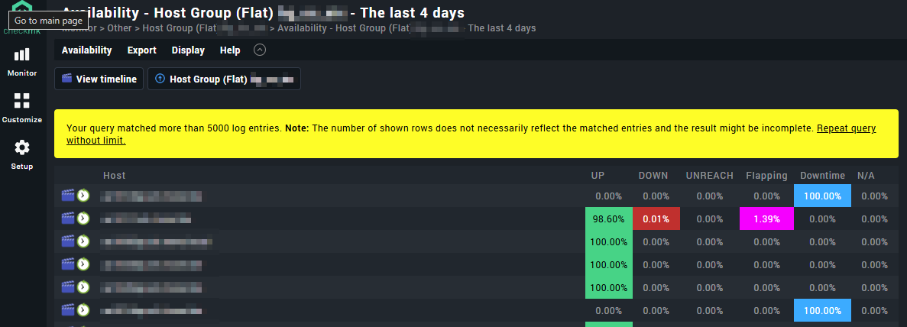This screenshot has width=907, height=327.
Task: Click the red 0.01% DOWN cell
Action: 656,219
